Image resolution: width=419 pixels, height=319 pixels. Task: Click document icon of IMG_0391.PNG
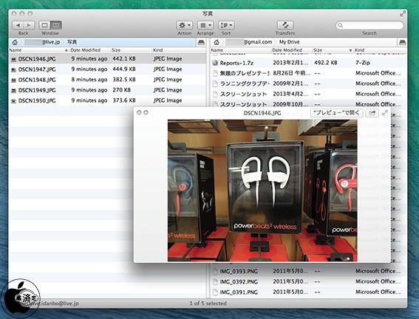click(215, 292)
